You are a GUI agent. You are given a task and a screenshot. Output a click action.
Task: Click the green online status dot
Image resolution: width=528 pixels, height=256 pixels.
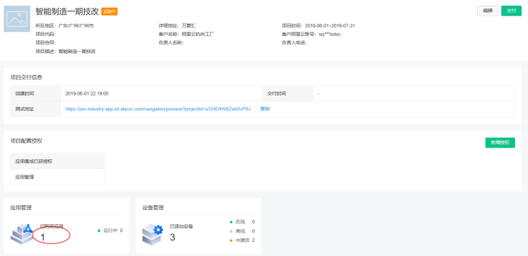coord(231,222)
